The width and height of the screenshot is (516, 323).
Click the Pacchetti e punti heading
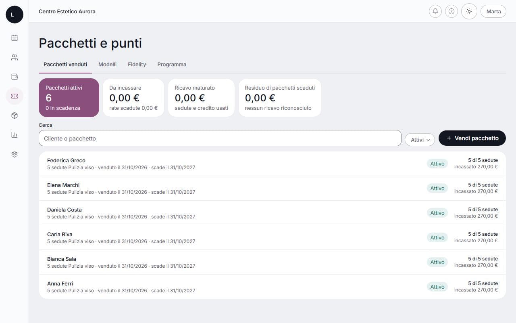[x=90, y=43]
